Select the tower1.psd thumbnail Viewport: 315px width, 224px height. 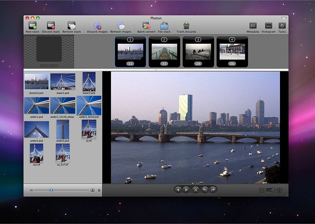(63, 81)
